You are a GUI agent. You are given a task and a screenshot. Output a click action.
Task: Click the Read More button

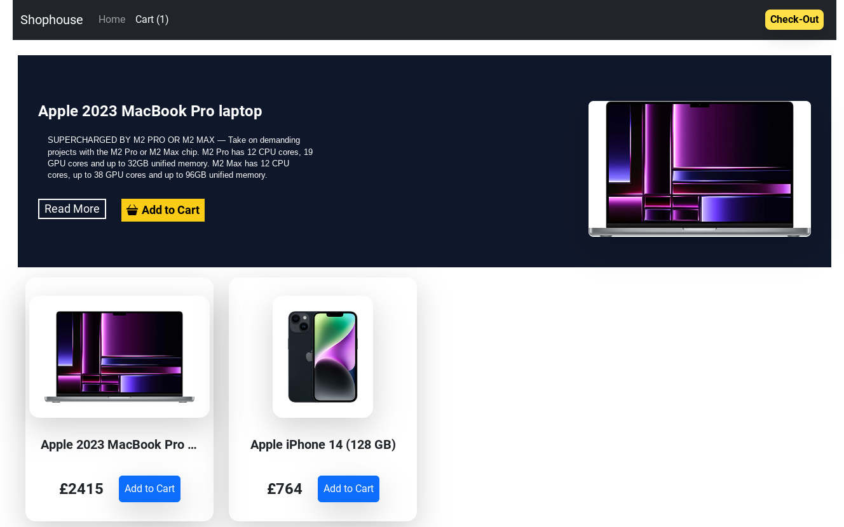pos(72,209)
